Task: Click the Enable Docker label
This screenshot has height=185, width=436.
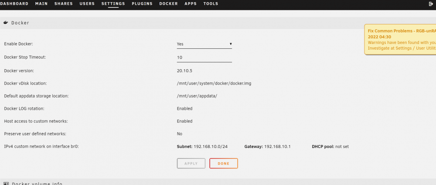Action: coord(19,44)
